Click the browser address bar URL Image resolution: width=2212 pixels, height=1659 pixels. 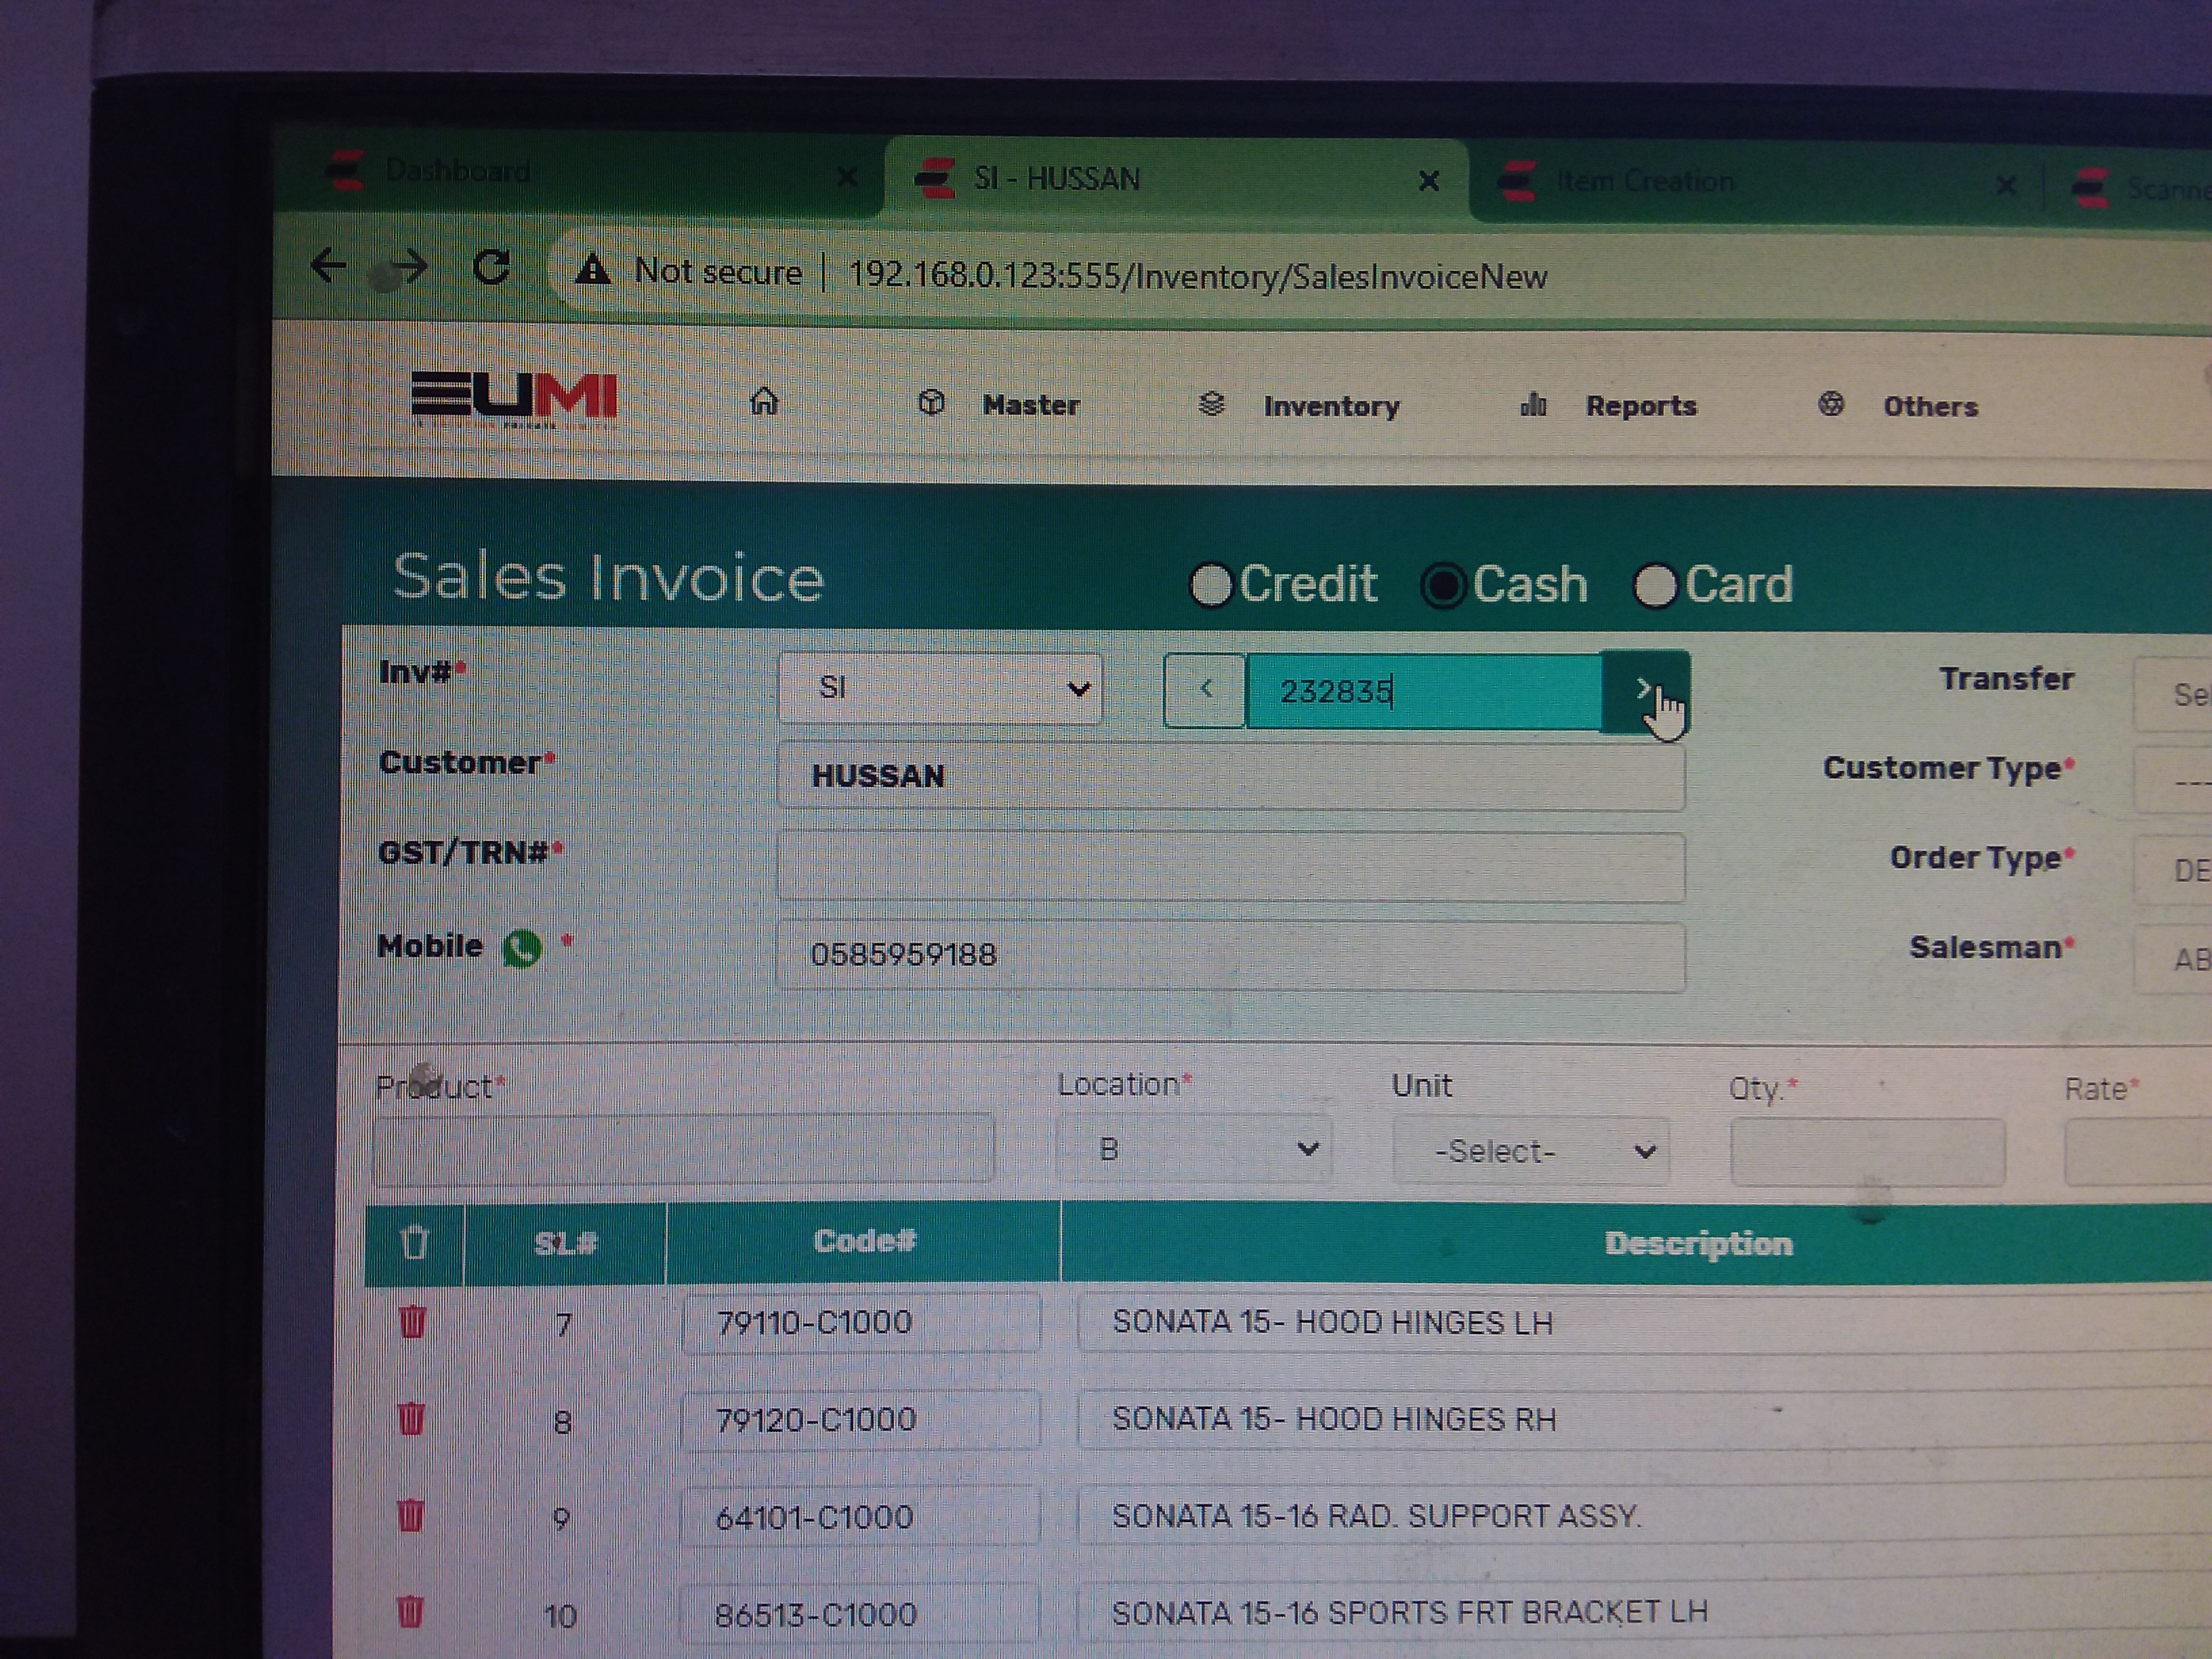pyautogui.click(x=1197, y=275)
